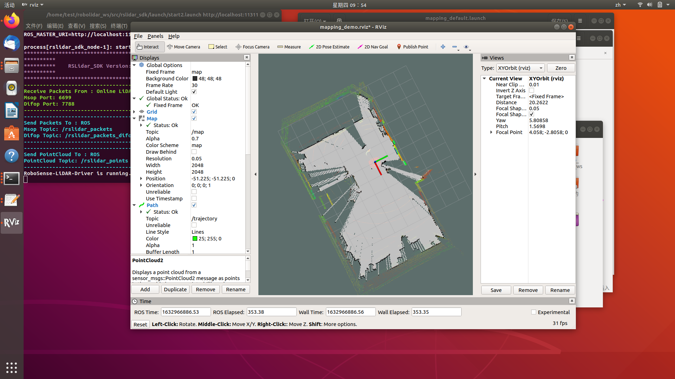Choose the Select tool in RViz toolbar
This screenshot has height=379, width=675.
click(x=218, y=47)
